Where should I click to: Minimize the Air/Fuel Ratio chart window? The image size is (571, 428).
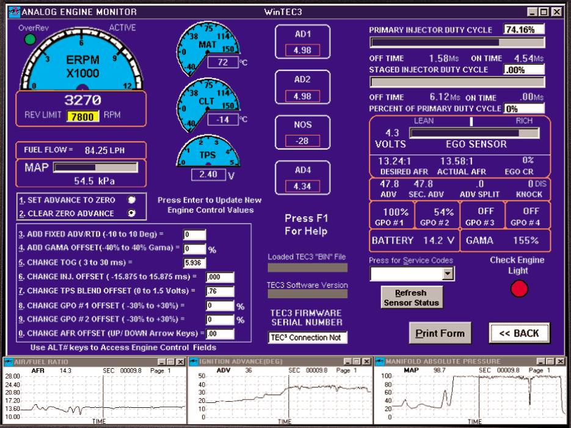tap(162, 362)
